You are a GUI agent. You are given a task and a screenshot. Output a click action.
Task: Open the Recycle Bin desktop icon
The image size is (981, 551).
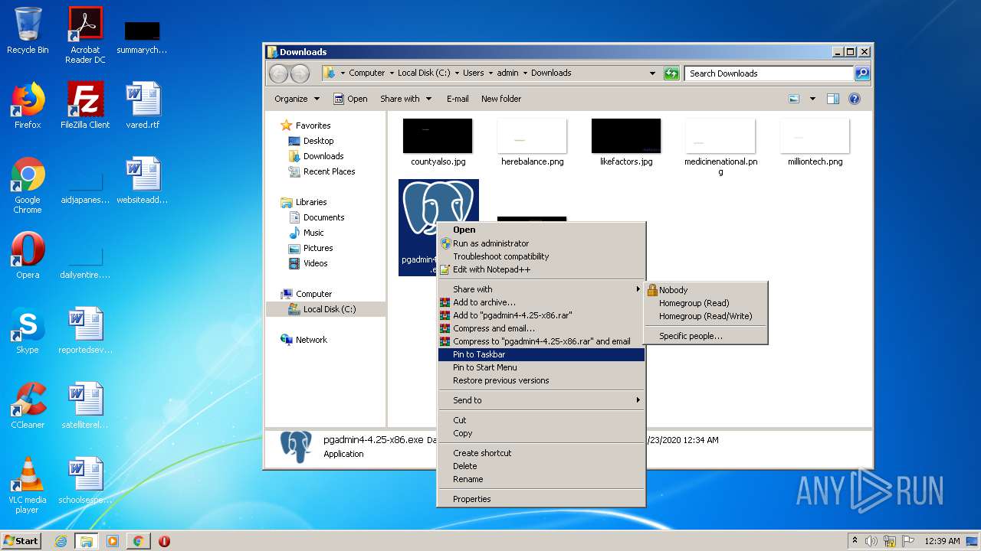28,31
